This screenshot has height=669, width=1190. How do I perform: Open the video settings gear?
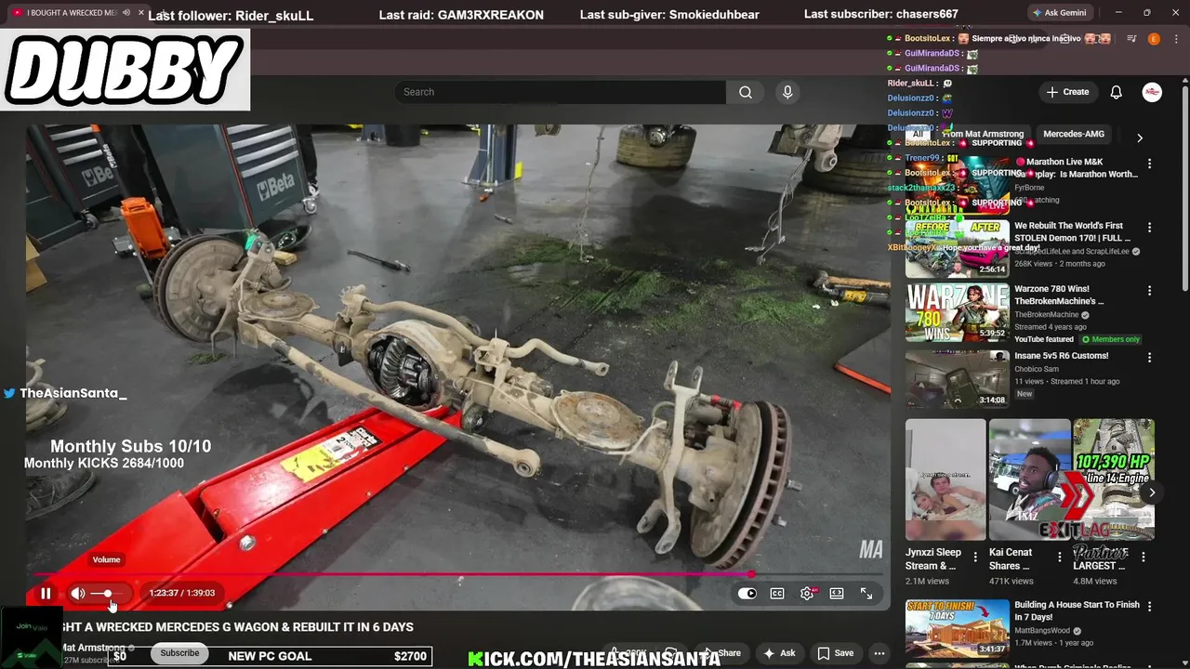coord(807,593)
